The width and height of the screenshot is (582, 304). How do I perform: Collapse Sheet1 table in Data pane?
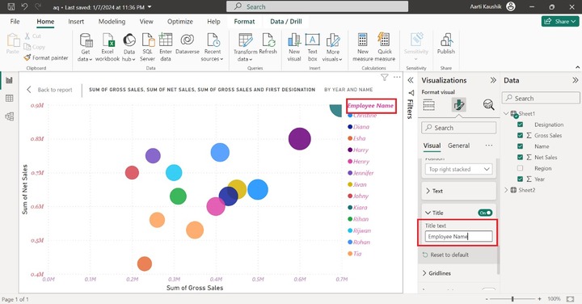[506, 113]
